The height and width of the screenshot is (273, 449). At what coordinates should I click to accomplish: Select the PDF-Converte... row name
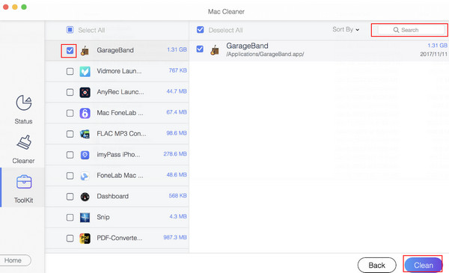click(x=120, y=238)
